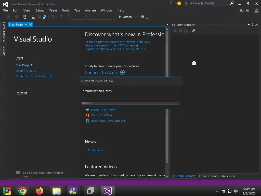Toggle the pin on Start Page tab
Viewport: 261px width, 196px height.
(x=26, y=24)
